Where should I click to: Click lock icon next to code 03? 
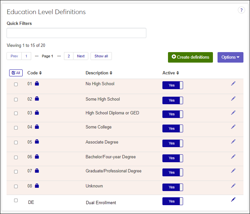37,113
